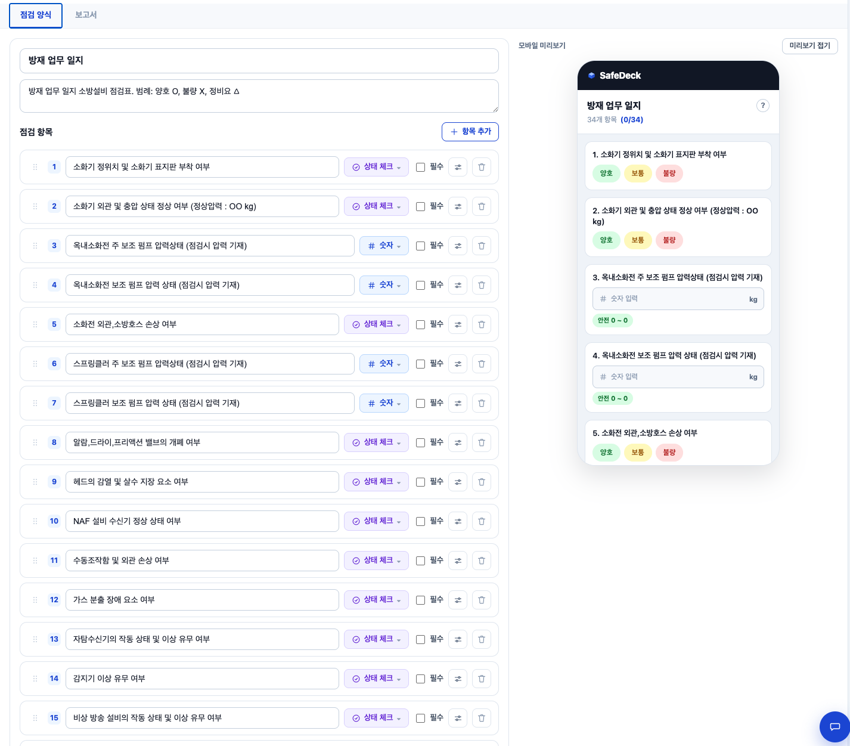Expand the 숫자 type dropdown on item 4
Screen dimensions: 850x746
pos(384,285)
